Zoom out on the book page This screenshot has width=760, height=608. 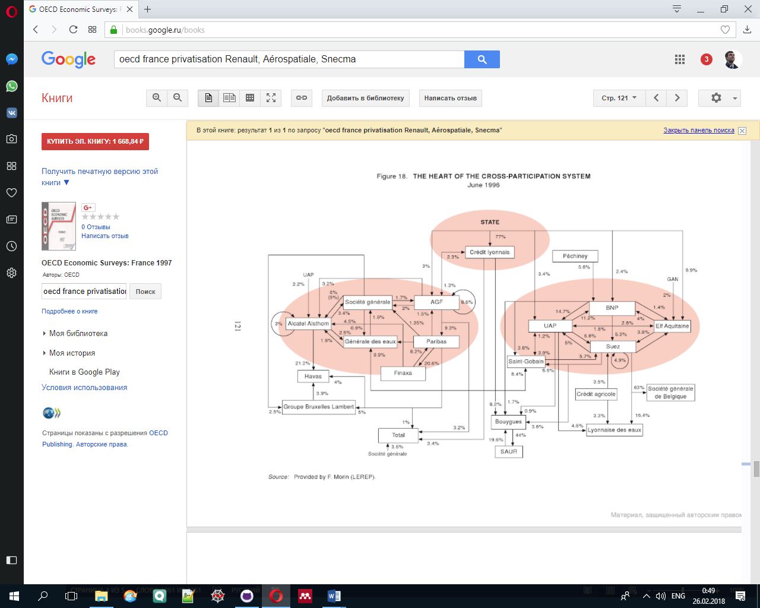(x=178, y=98)
